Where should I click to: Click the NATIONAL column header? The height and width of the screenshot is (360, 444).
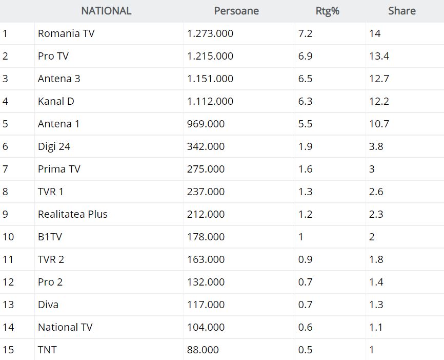[x=106, y=11]
